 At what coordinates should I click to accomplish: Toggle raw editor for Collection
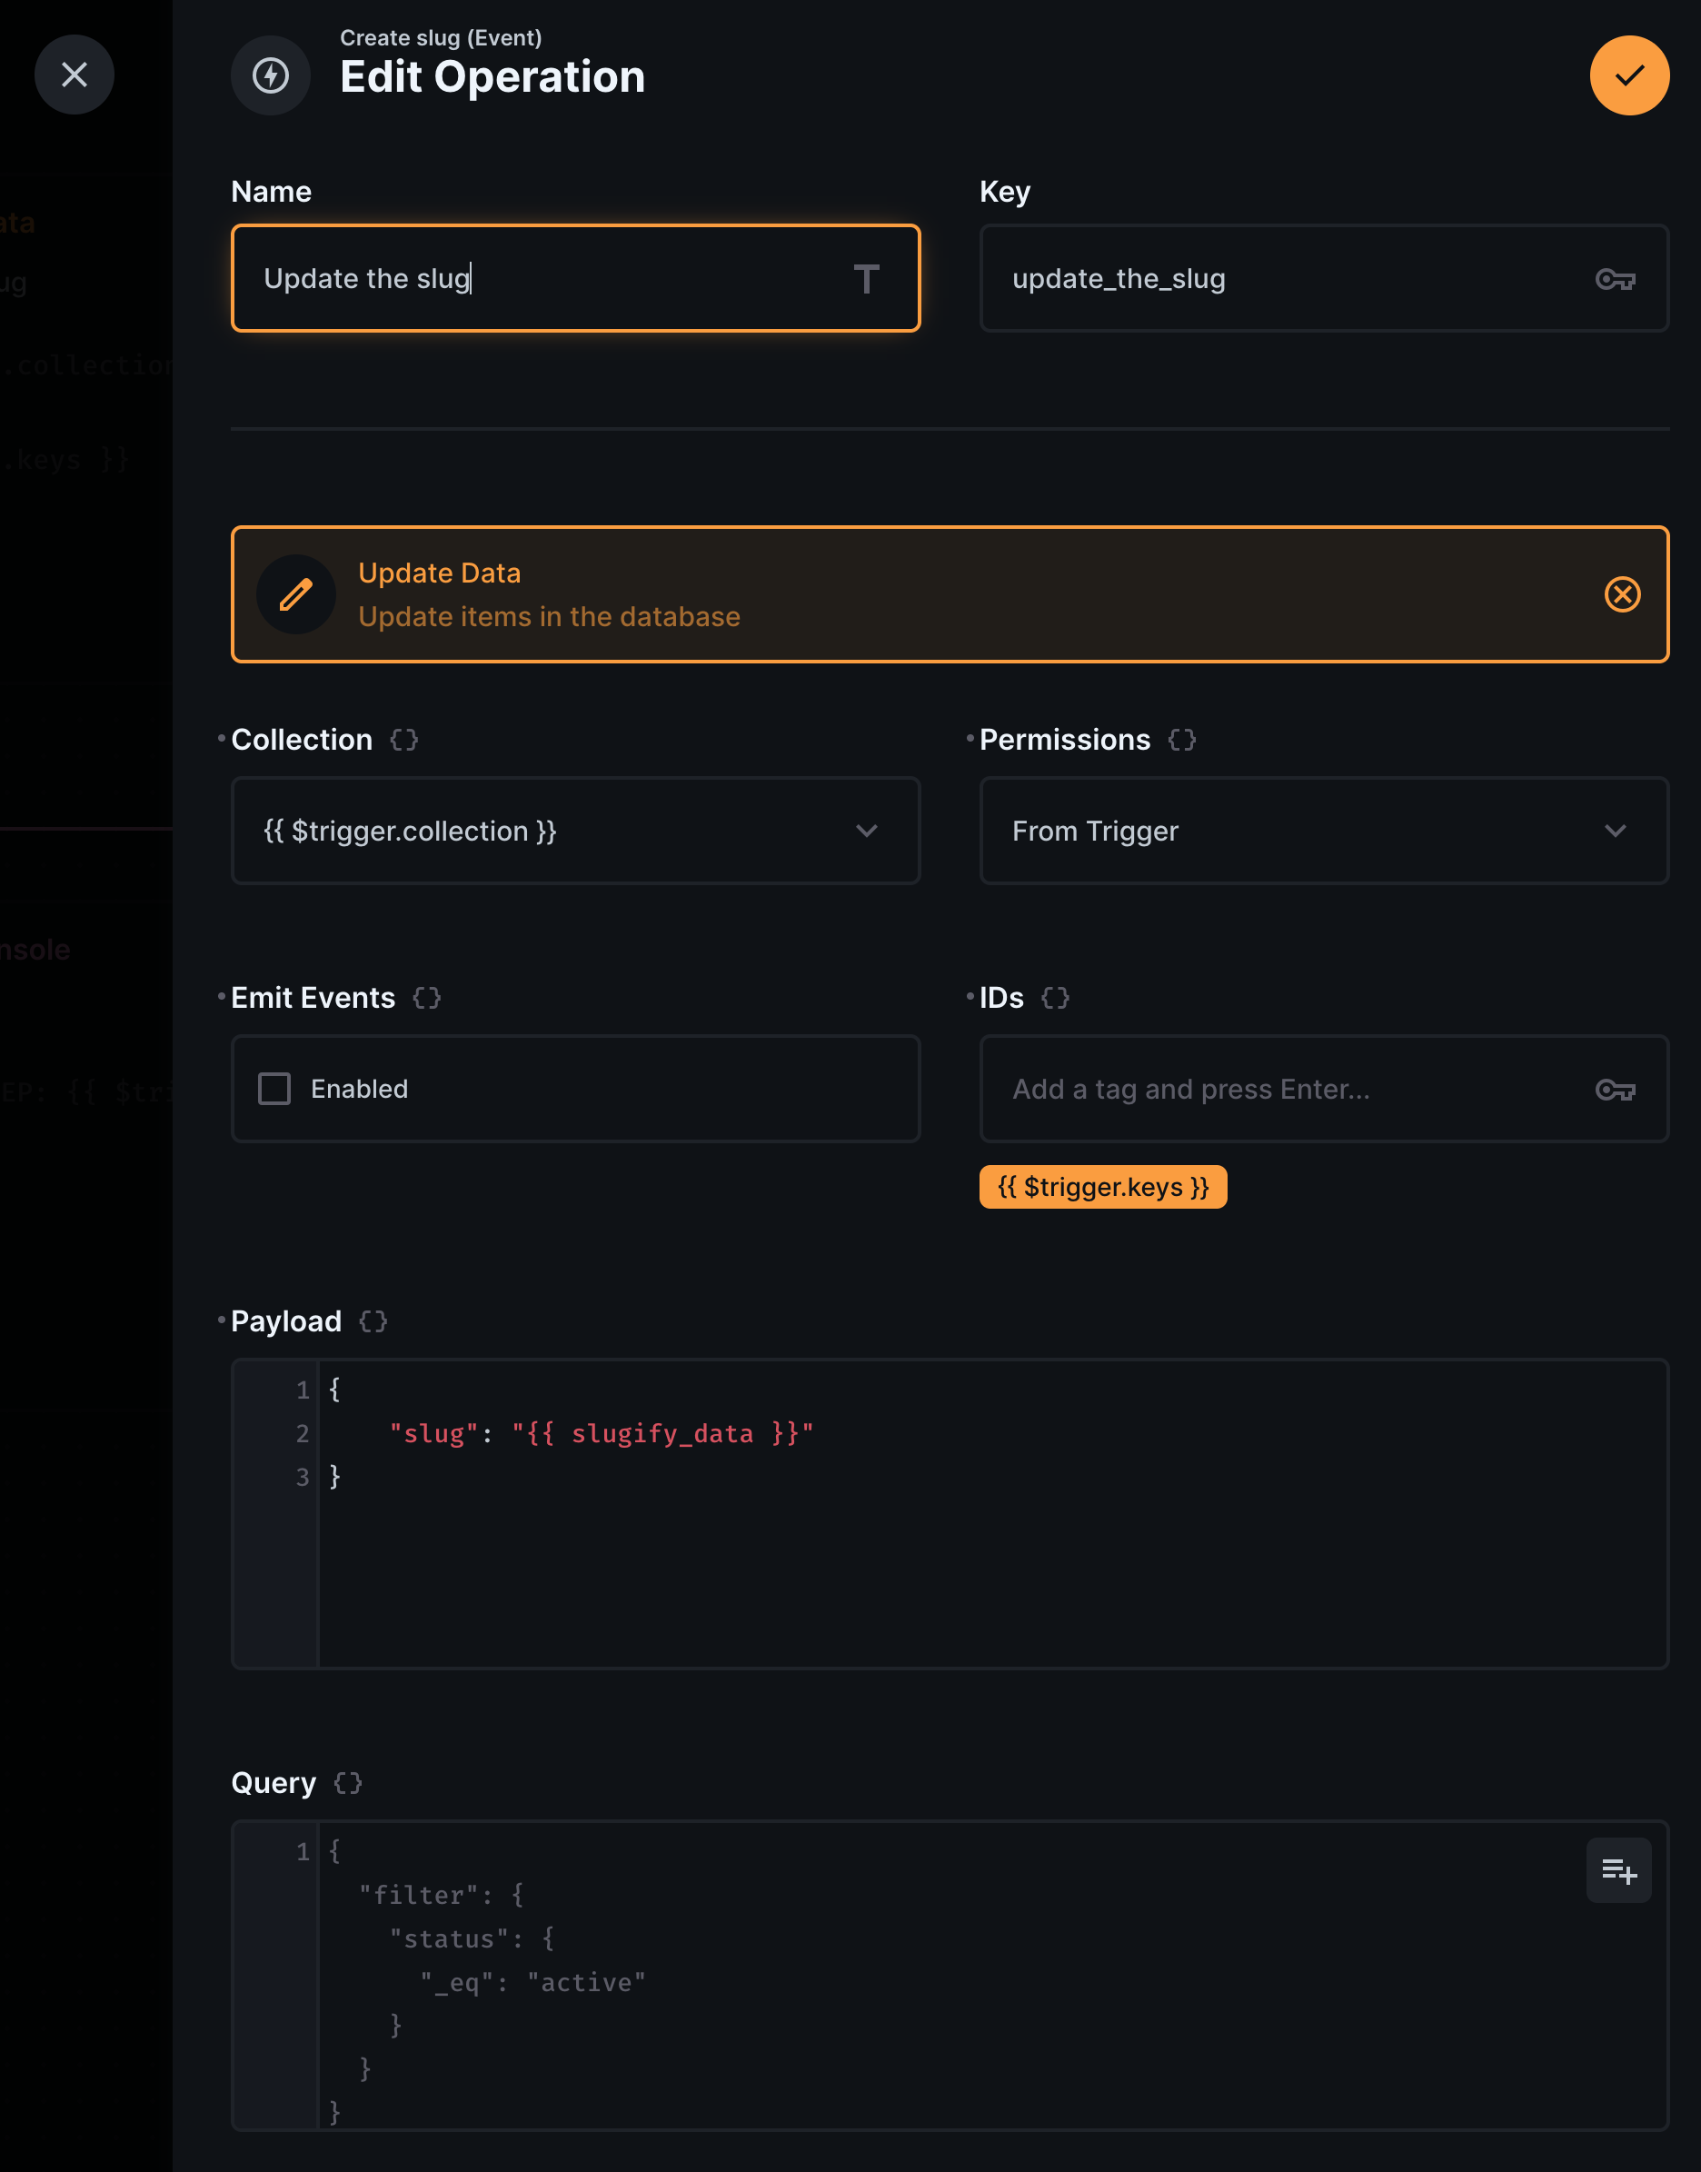point(404,740)
